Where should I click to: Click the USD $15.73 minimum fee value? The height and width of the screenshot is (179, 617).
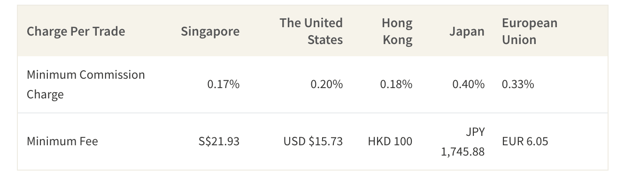[313, 141]
